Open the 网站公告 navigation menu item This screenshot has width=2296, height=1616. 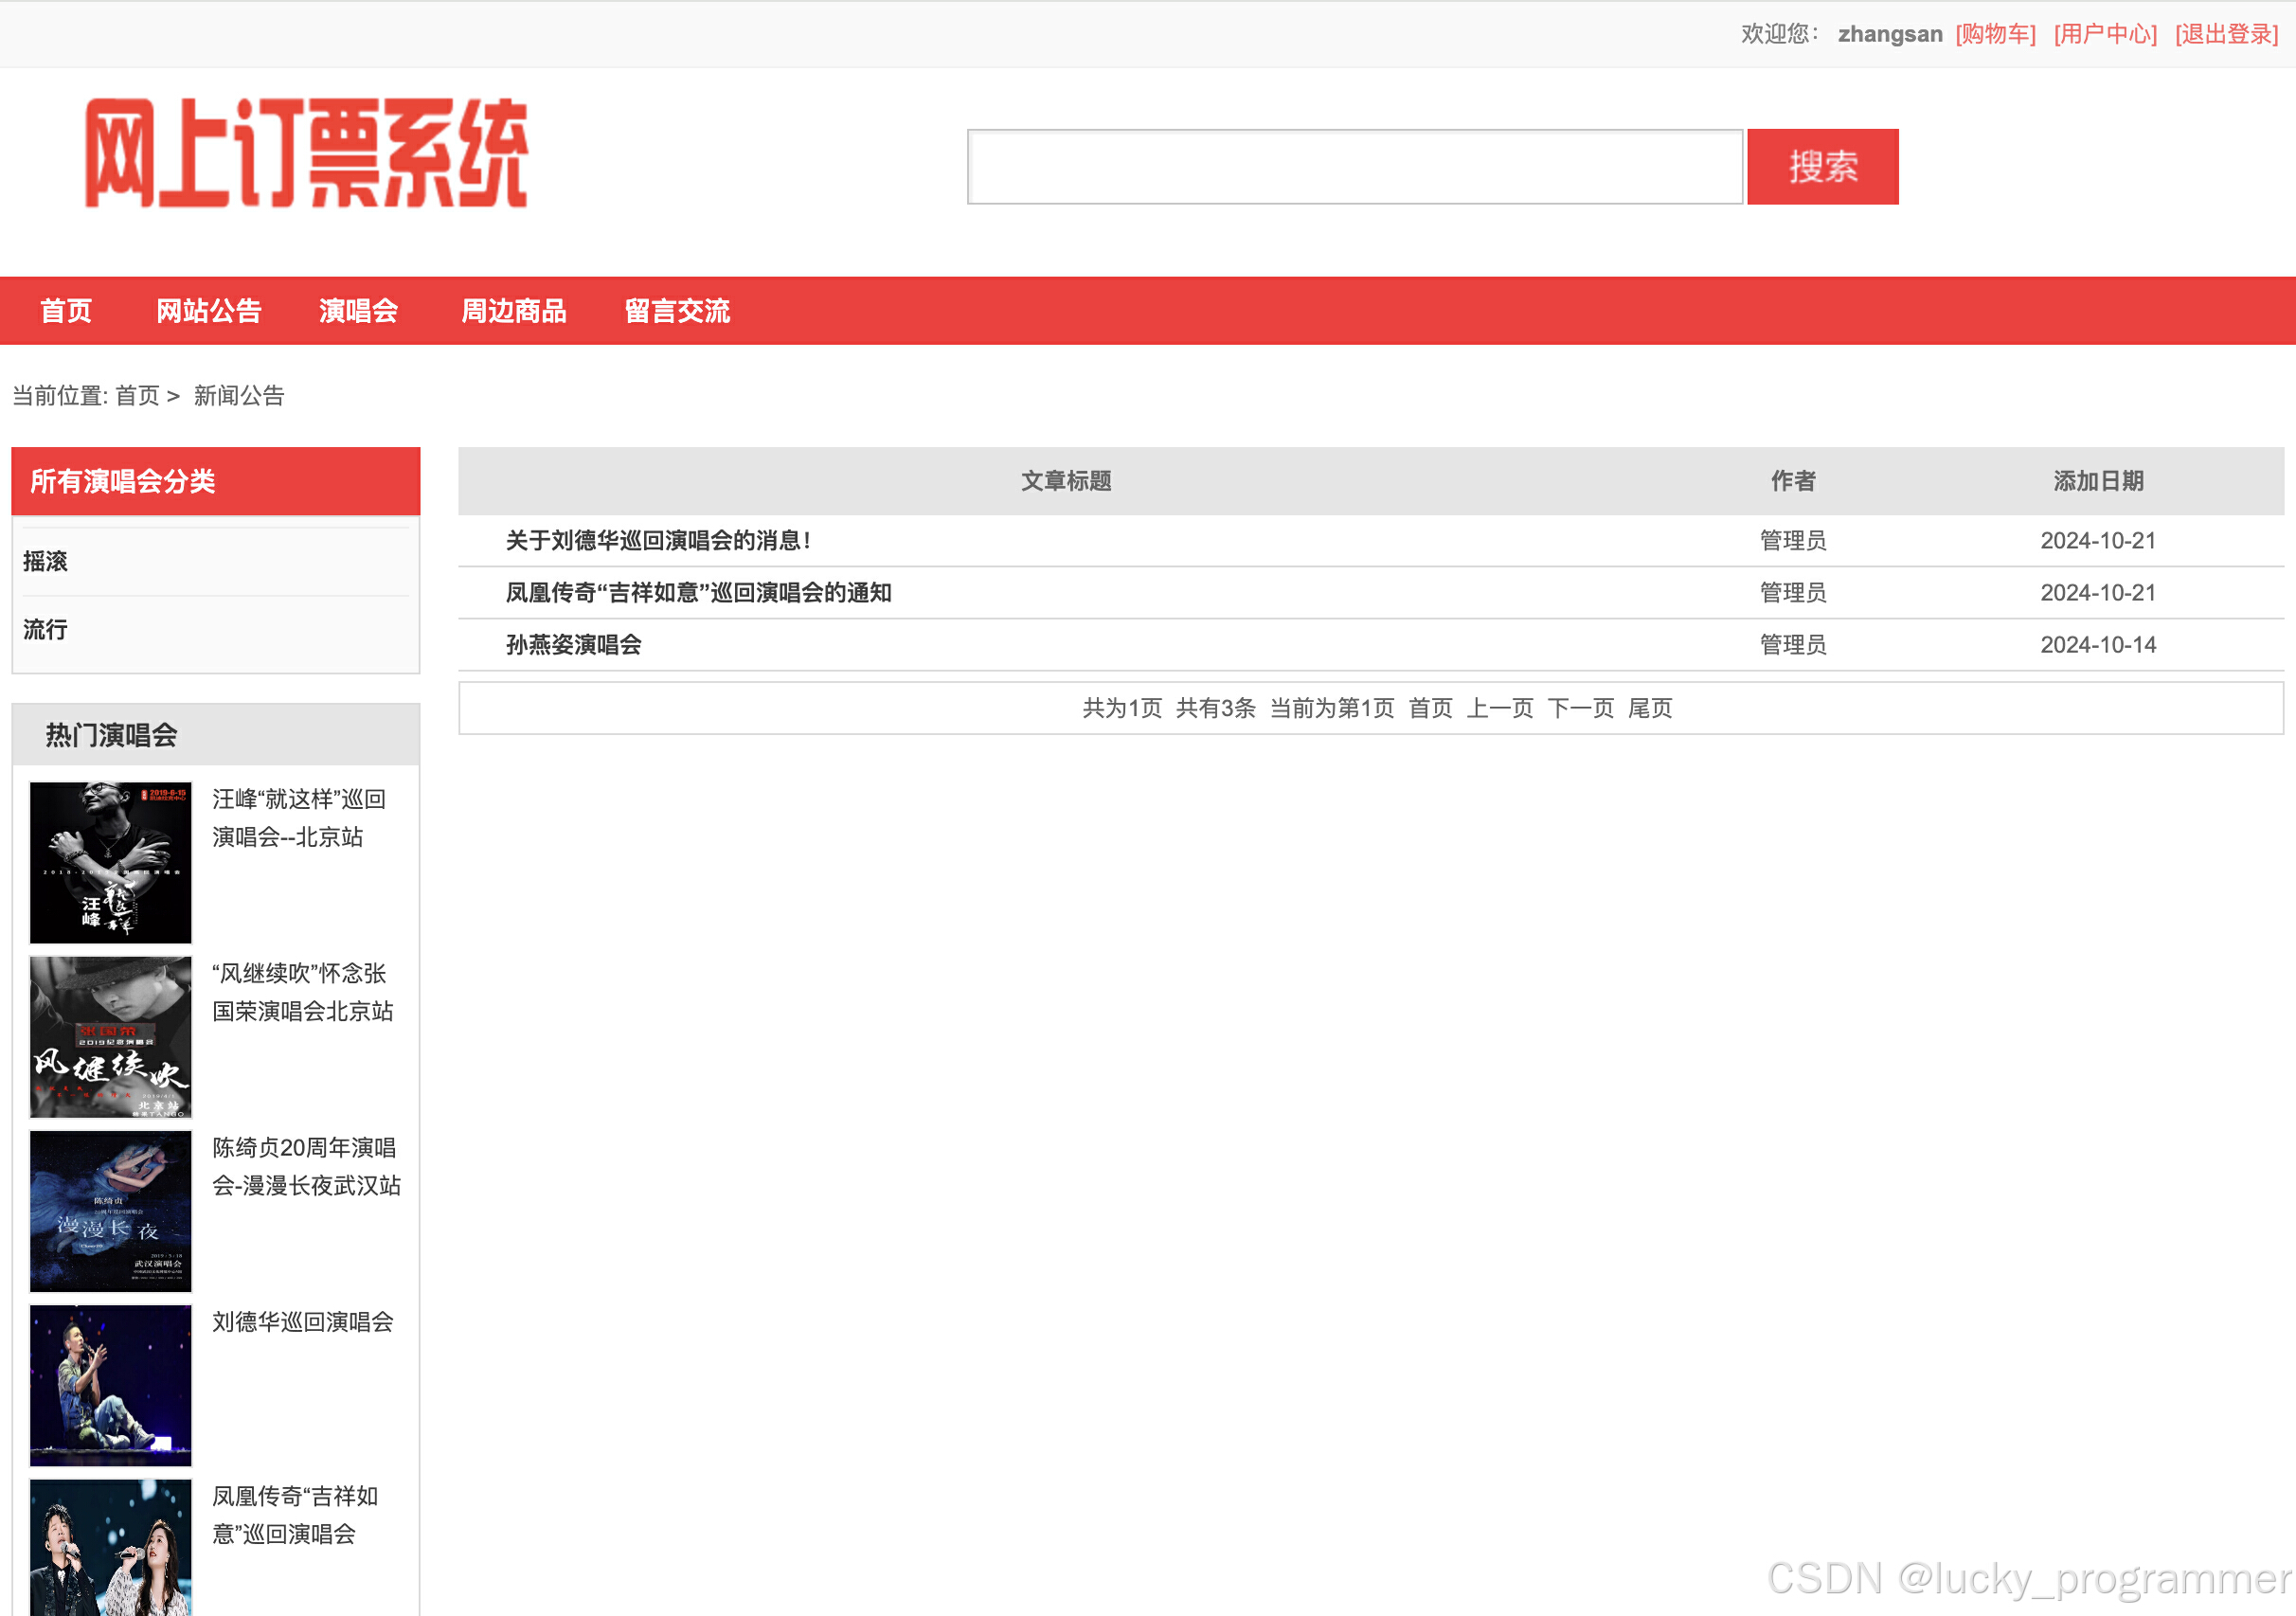click(x=208, y=311)
